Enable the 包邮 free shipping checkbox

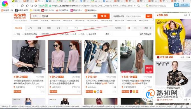(15, 34)
